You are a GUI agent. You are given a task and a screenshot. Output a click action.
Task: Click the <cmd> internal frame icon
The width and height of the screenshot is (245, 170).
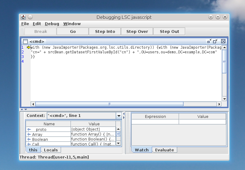pyautogui.click(x=25, y=42)
